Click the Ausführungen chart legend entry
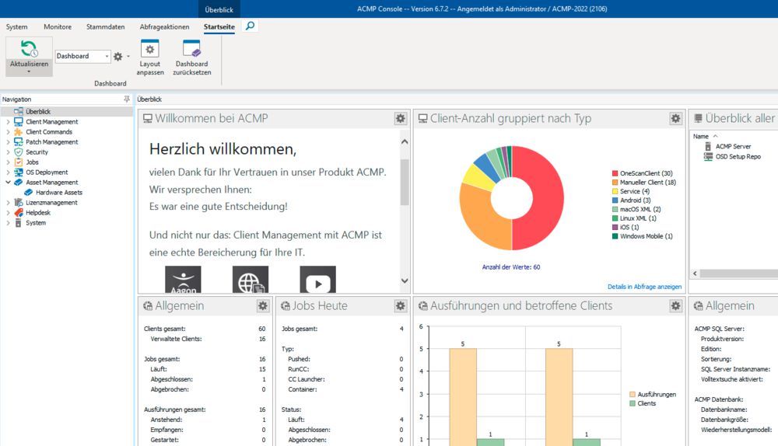Image resolution: width=778 pixels, height=446 pixels. point(653,395)
